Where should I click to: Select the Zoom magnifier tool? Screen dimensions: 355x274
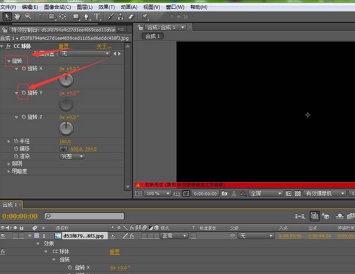pyautogui.click(x=28, y=17)
